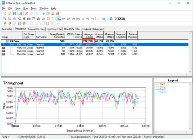193x139 pixels.
Task: Toggle the EP1 filter button
Action: (x=73, y=19)
